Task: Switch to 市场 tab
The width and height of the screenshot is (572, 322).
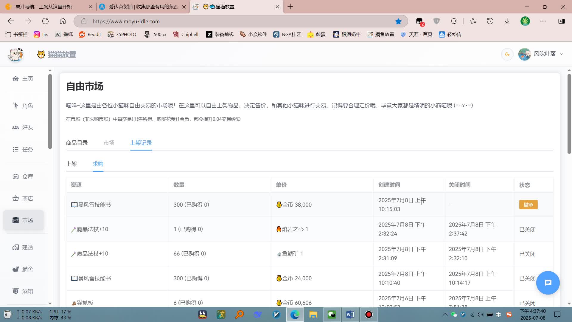Action: coord(109,143)
